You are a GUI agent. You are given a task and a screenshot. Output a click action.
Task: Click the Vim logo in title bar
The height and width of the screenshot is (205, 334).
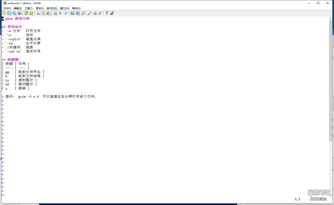click(5, 3)
